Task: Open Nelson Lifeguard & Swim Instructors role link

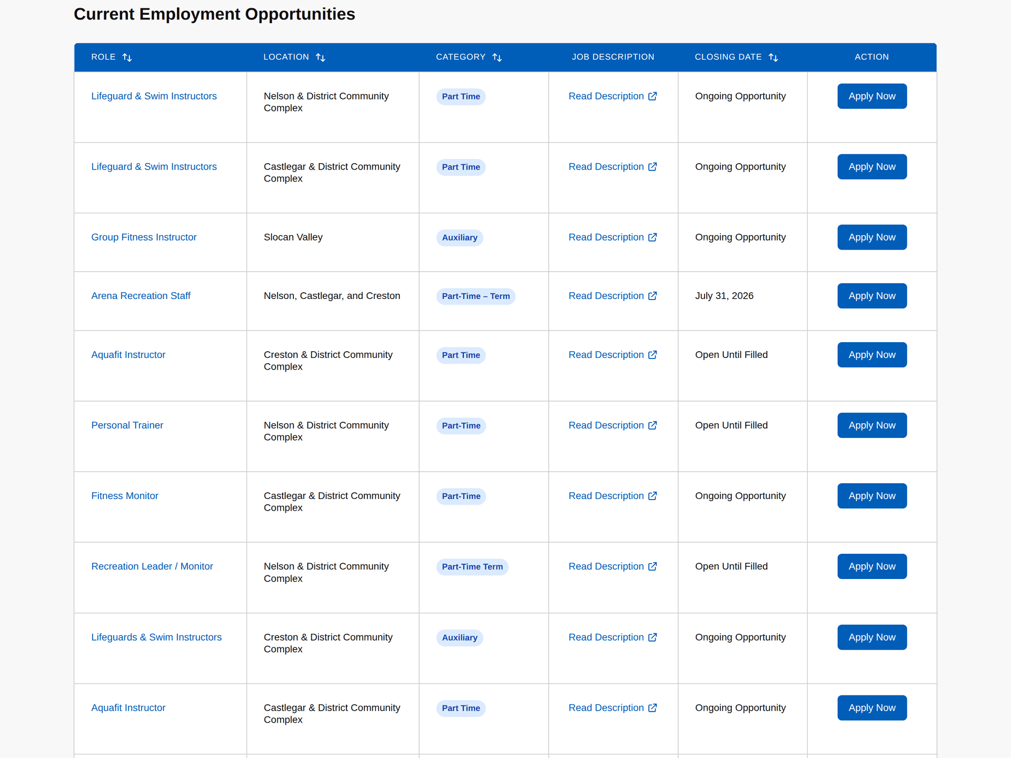Action: point(154,96)
